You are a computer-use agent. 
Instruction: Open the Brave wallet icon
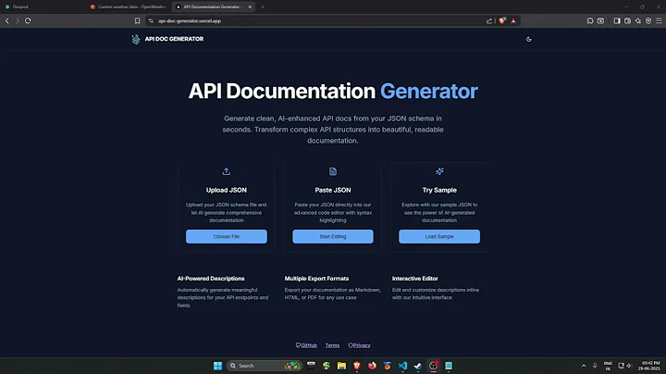pyautogui.click(x=627, y=20)
